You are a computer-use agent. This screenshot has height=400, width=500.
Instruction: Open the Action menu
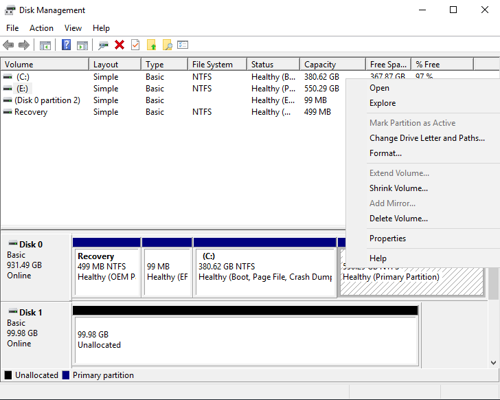click(x=41, y=28)
